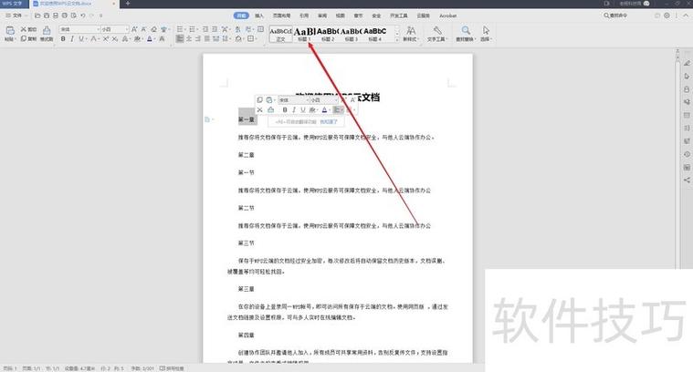Toggle Underline in the ribbon

81,39
